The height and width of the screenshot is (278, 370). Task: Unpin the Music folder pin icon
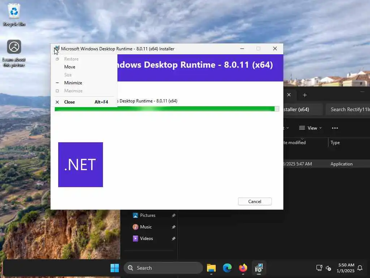point(173,227)
